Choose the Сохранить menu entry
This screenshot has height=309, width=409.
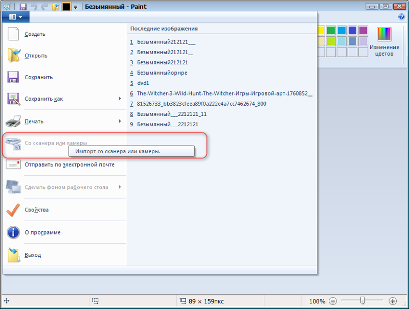[64, 77]
